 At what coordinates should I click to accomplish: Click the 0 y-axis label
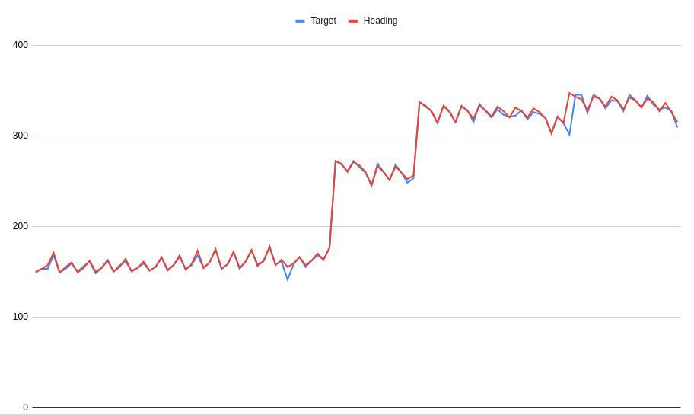[x=25, y=407]
